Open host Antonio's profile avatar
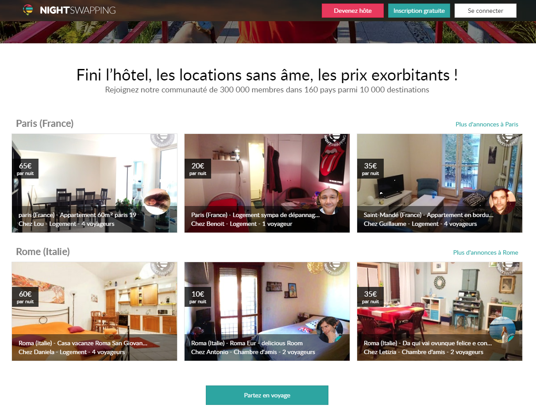 click(x=330, y=330)
